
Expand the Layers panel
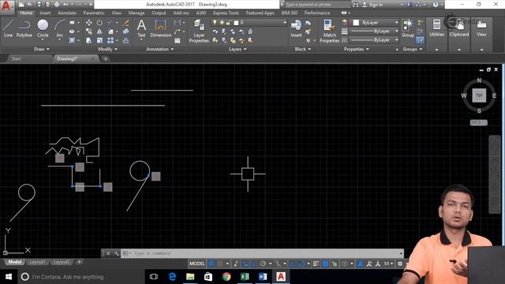pyautogui.click(x=238, y=49)
